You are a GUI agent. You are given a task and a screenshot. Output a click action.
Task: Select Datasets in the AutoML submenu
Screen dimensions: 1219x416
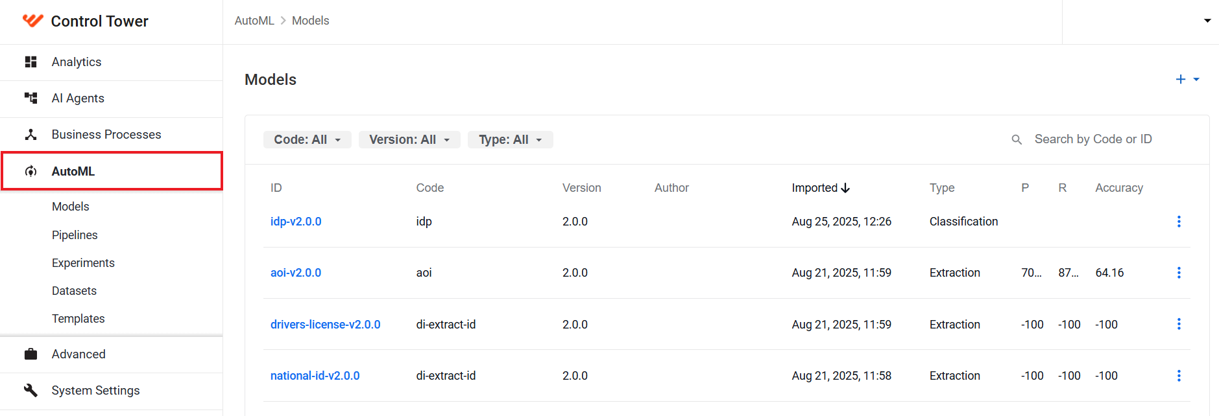(x=74, y=291)
